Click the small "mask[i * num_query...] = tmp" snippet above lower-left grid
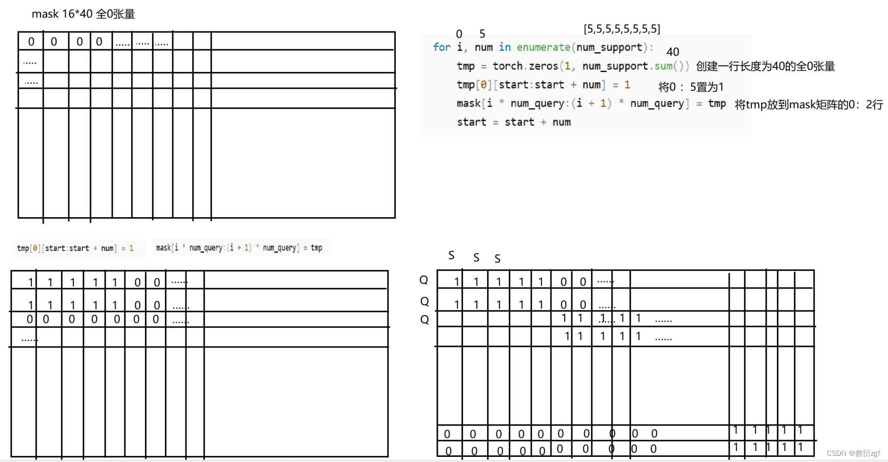The height and width of the screenshot is (462, 888). click(x=239, y=248)
